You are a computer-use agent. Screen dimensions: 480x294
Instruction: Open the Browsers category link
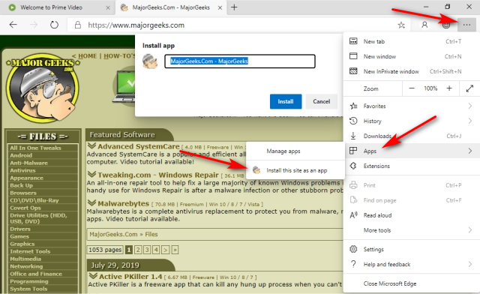tap(23, 193)
